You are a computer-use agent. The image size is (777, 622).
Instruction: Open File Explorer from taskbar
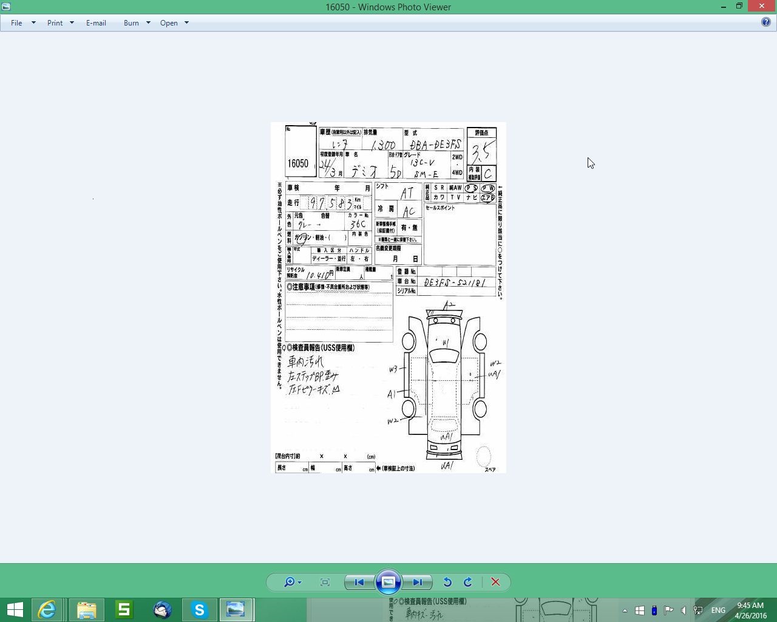pyautogui.click(x=86, y=609)
